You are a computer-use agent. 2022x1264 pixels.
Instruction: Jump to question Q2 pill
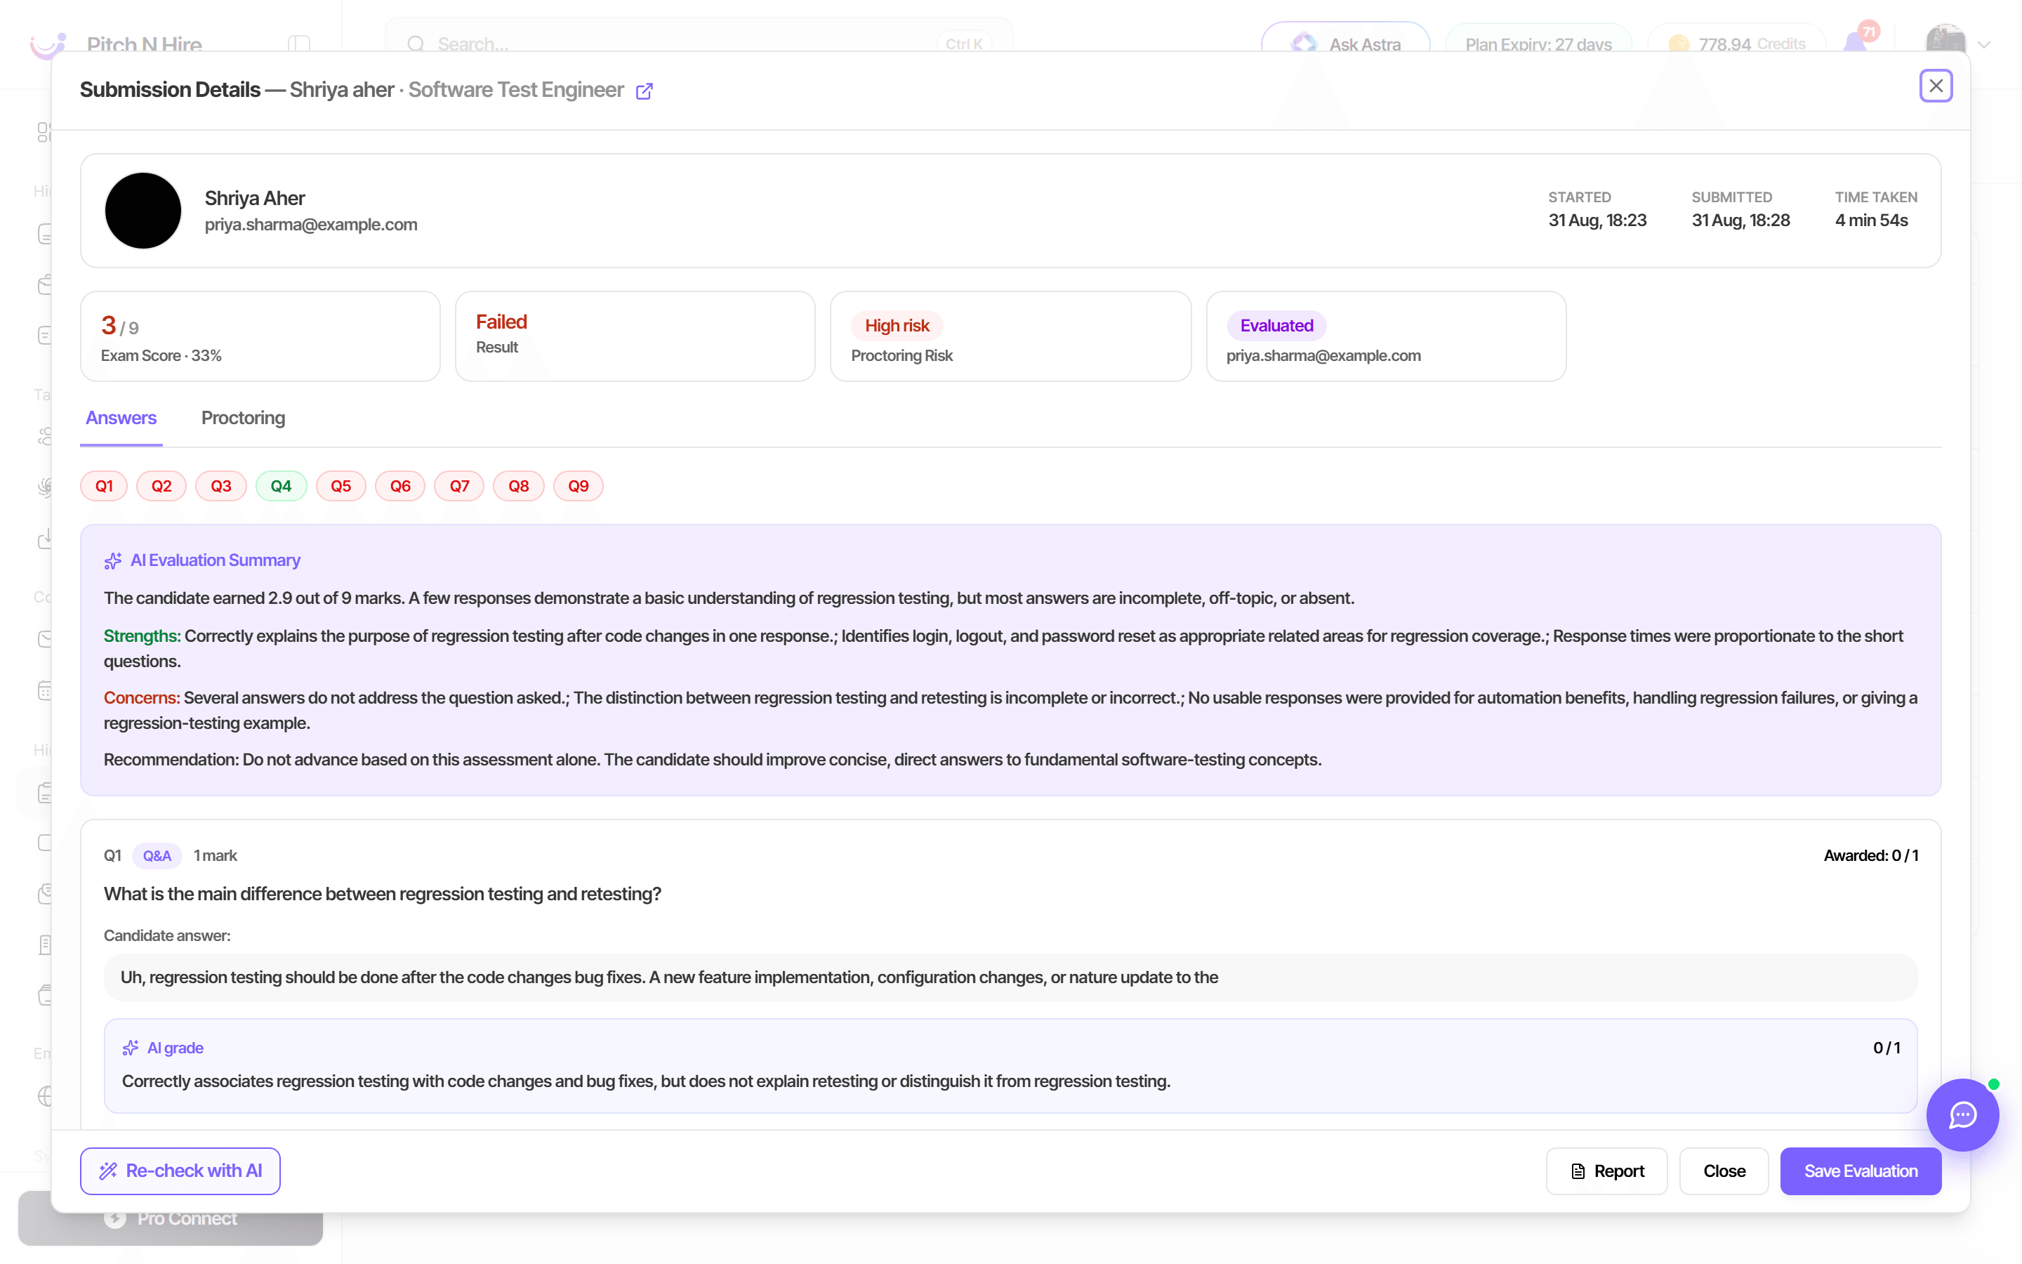pos(161,486)
